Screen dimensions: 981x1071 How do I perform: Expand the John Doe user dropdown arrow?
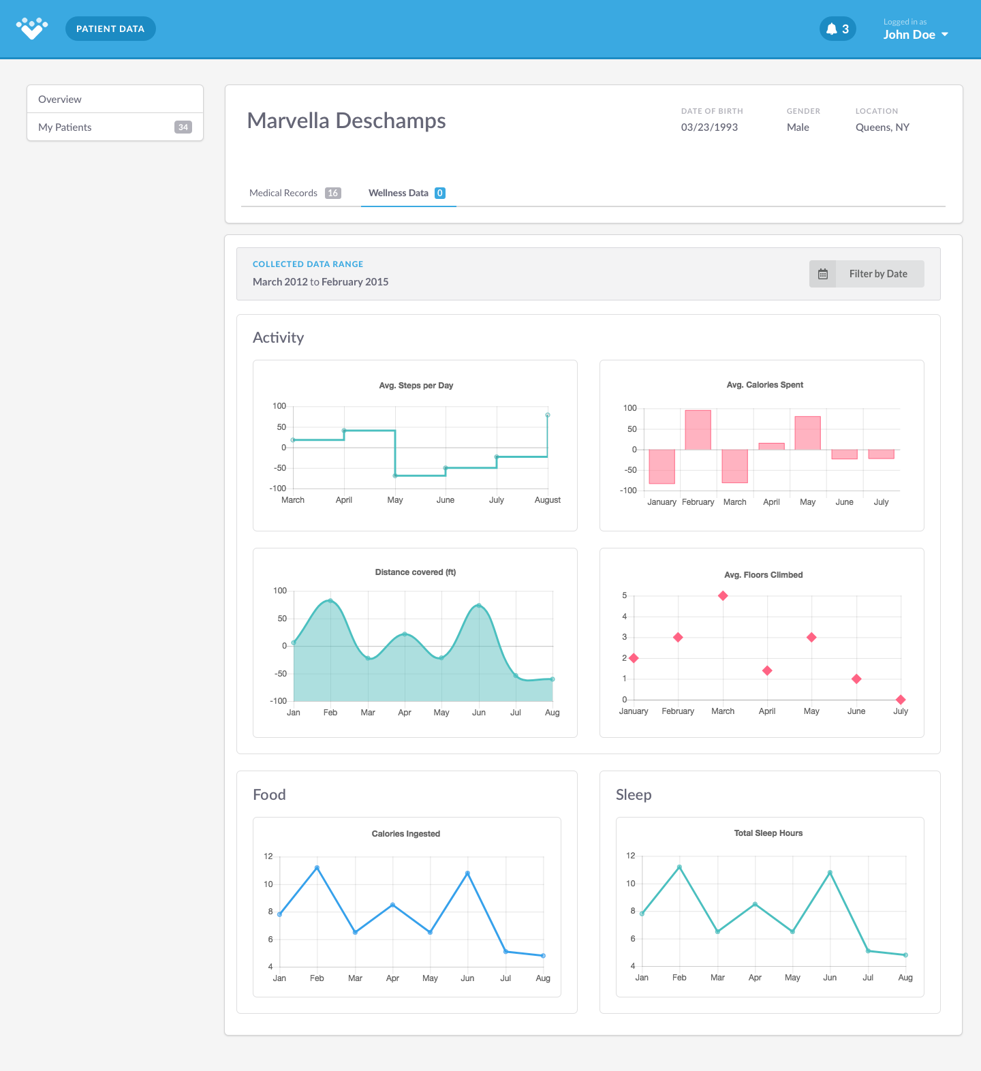945,35
